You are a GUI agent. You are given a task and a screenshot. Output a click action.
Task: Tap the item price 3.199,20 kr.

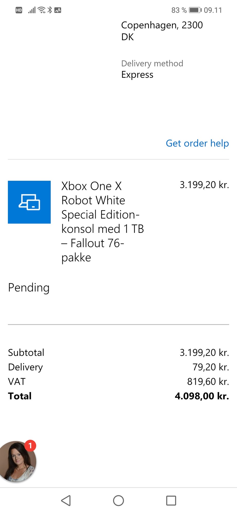(x=204, y=185)
